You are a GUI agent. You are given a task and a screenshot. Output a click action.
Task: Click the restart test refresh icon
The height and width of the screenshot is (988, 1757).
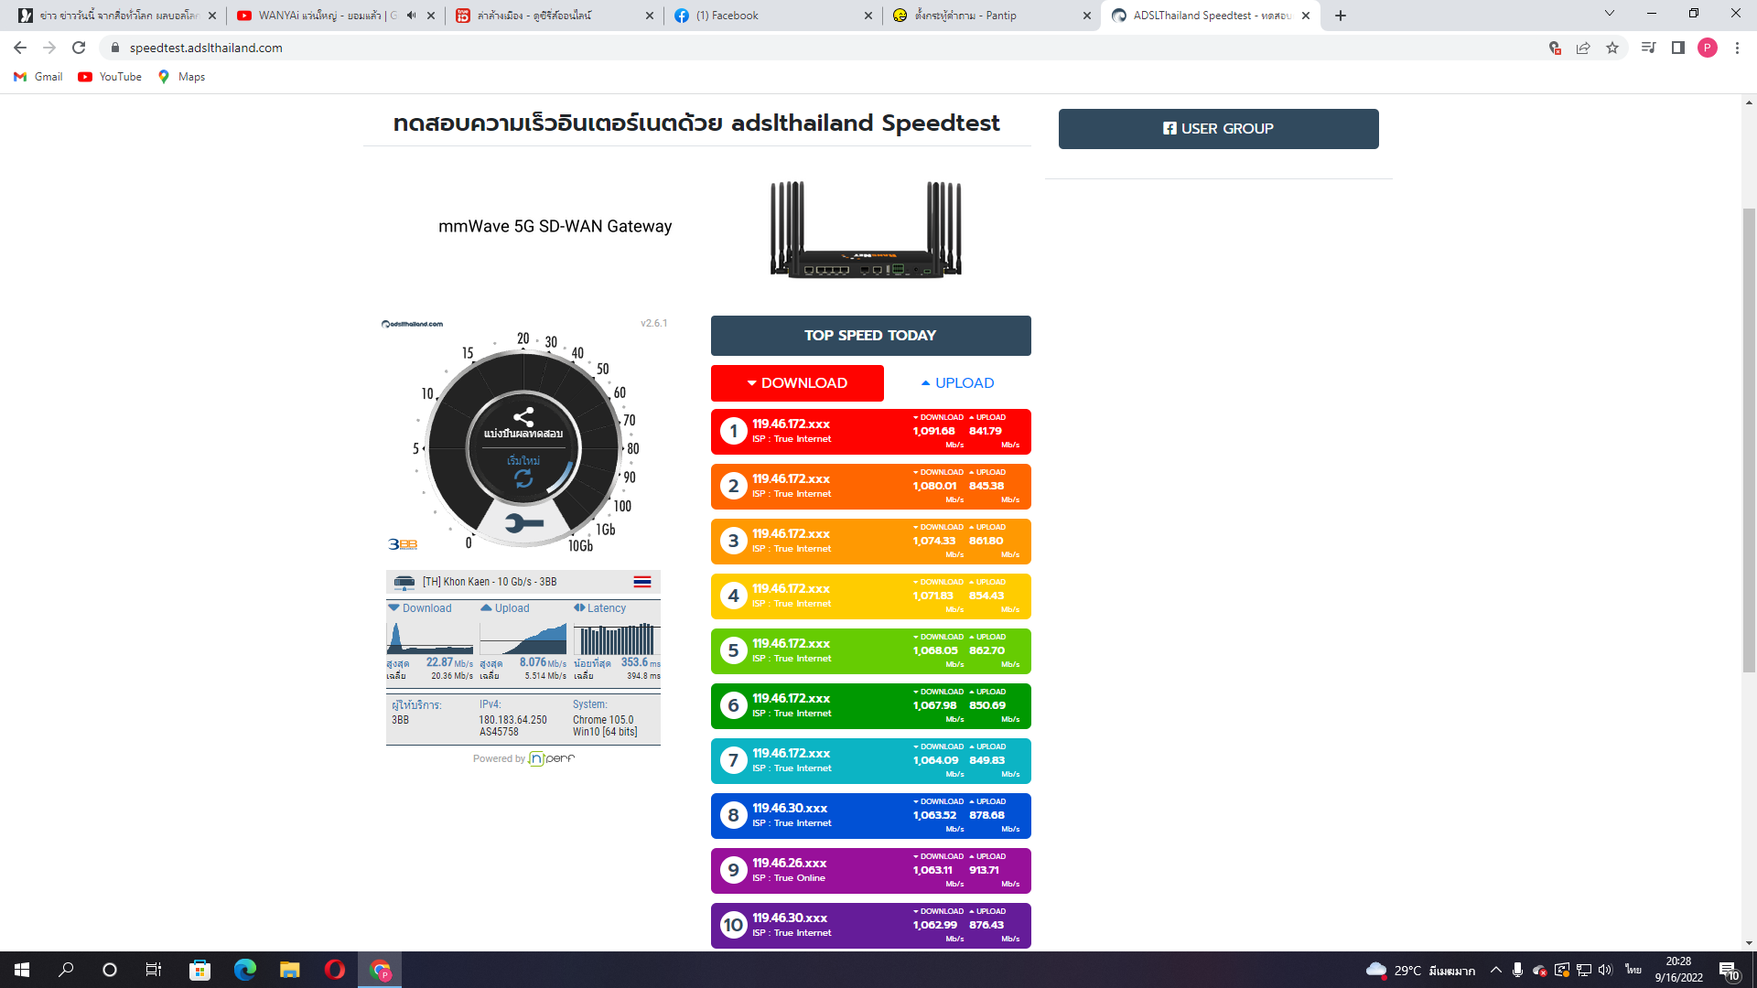(523, 478)
